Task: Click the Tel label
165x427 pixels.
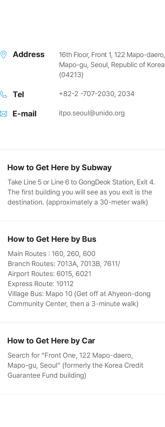Action: coord(18,95)
